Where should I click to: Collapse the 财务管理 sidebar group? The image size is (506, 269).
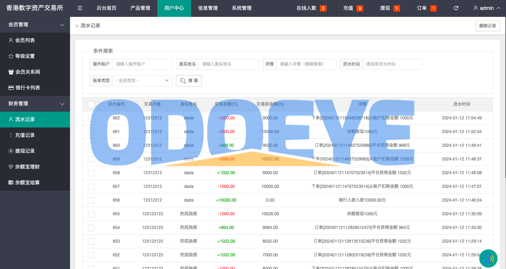35,104
